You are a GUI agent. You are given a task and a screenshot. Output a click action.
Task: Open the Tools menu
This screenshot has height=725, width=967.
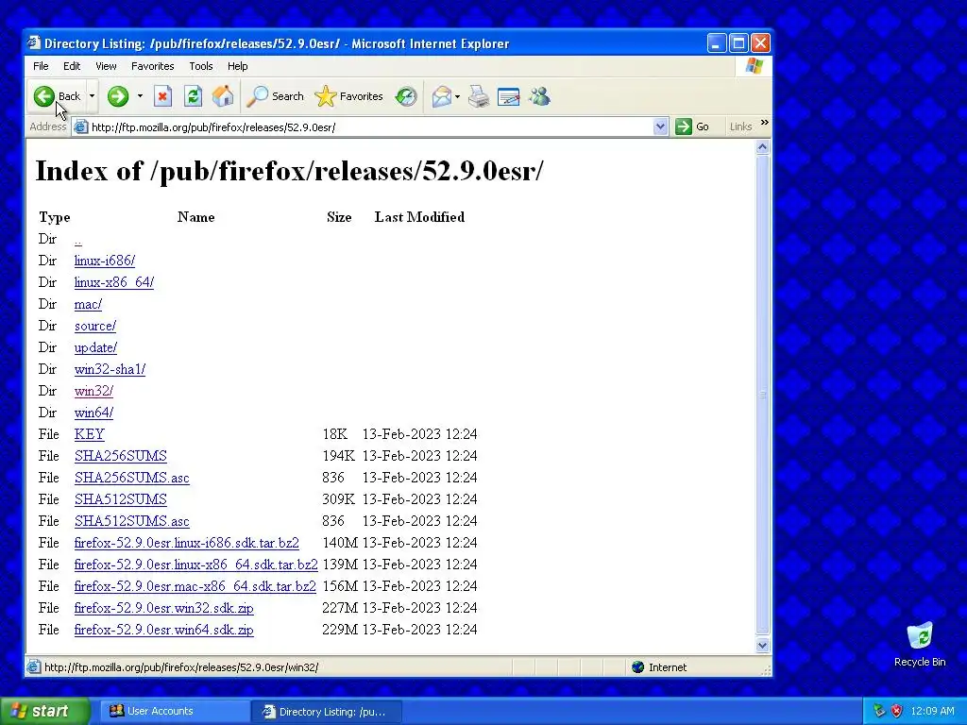(200, 66)
